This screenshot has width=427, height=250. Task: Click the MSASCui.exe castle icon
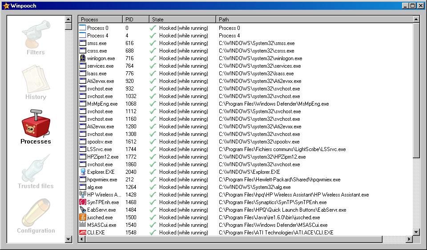[x=83, y=225]
